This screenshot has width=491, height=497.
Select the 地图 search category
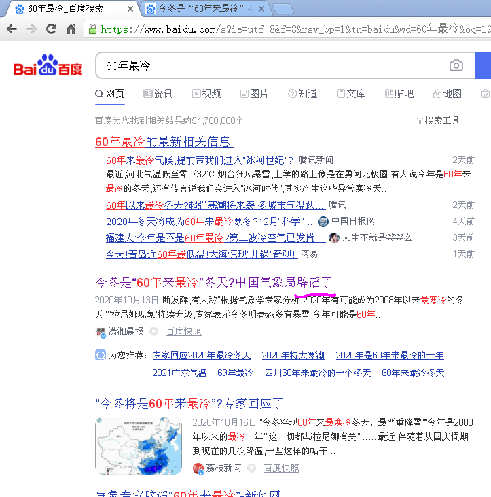[448, 94]
